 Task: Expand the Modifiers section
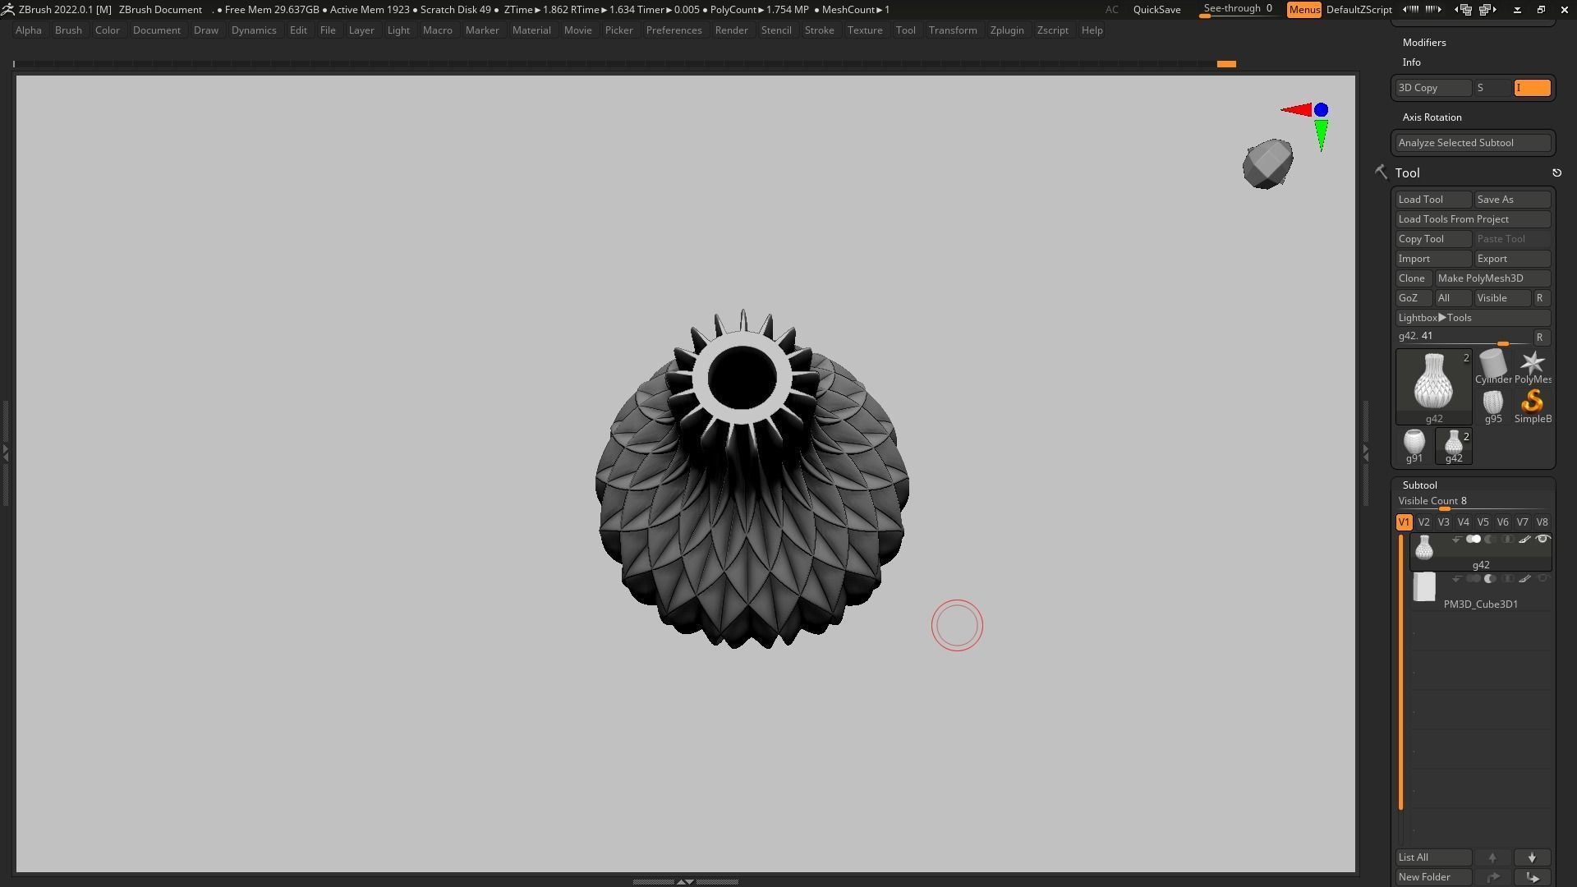(1423, 43)
